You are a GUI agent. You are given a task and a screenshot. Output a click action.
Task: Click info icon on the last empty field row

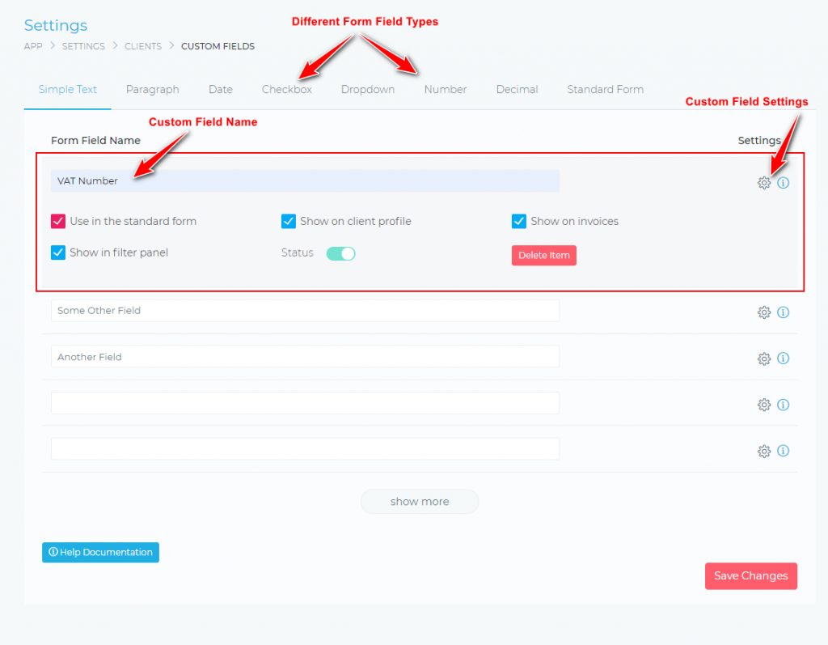tap(783, 451)
